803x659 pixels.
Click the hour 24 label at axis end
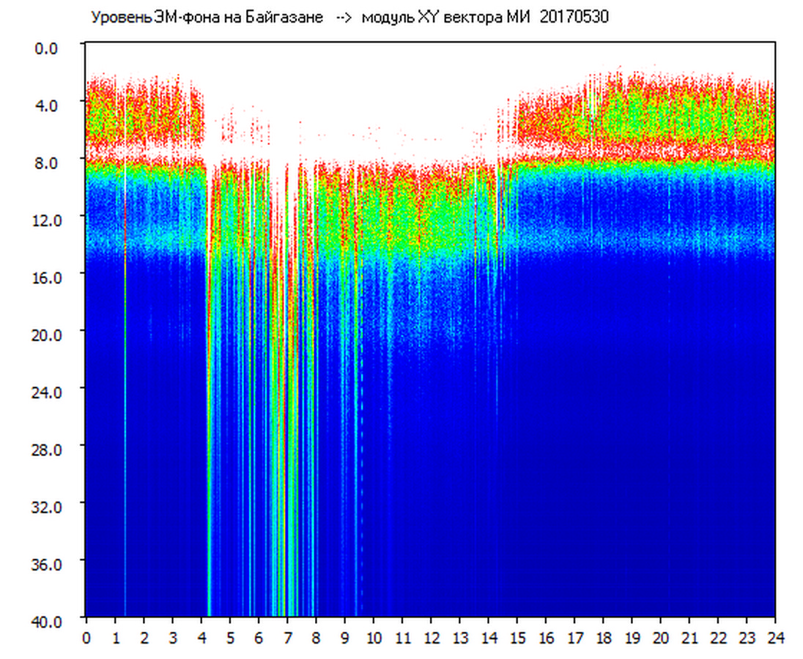(775, 638)
